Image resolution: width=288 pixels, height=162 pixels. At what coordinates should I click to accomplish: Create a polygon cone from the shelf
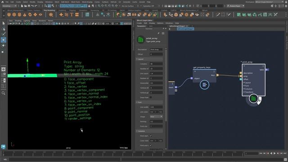tap(25, 15)
